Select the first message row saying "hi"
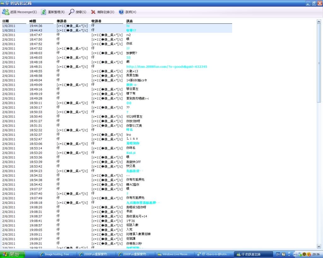Viewport: 323px width, 258px height. tap(128, 26)
